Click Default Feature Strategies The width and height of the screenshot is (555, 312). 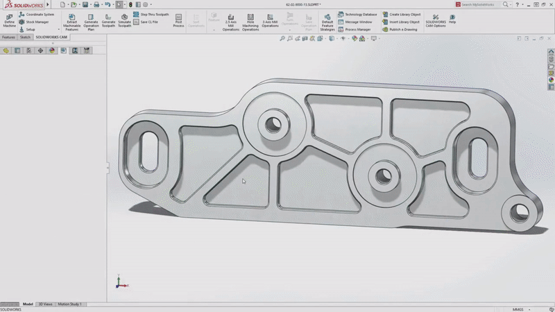pos(327,18)
